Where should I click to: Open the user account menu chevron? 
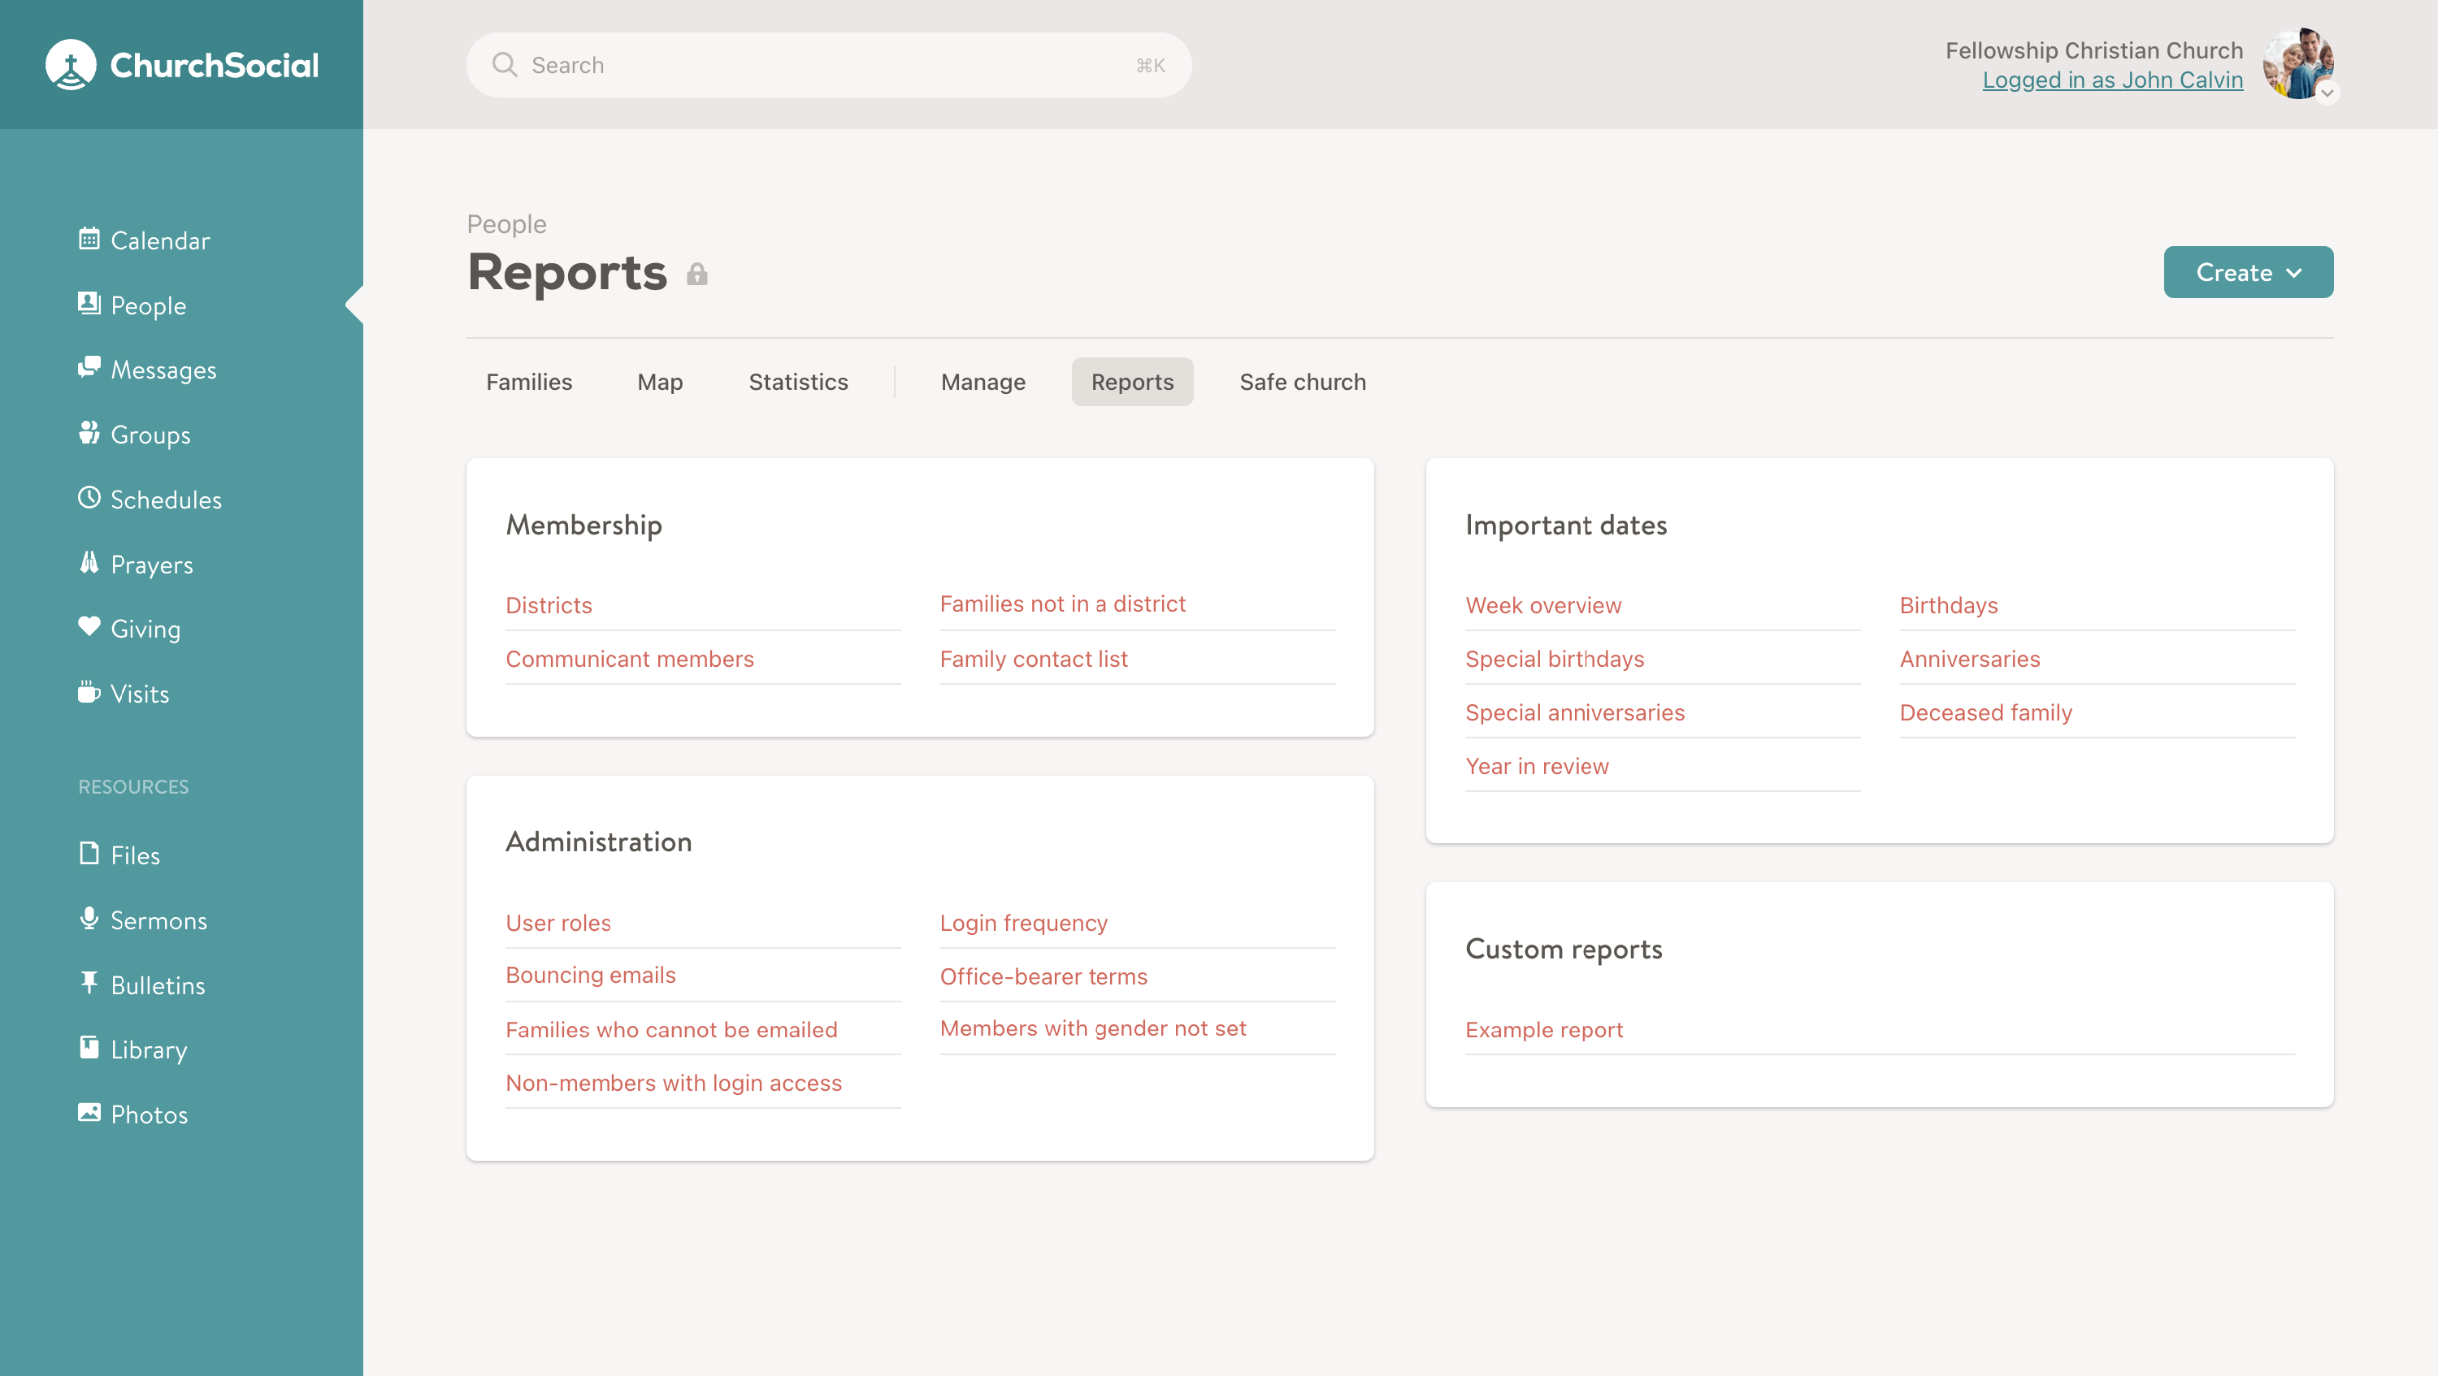tap(2327, 93)
